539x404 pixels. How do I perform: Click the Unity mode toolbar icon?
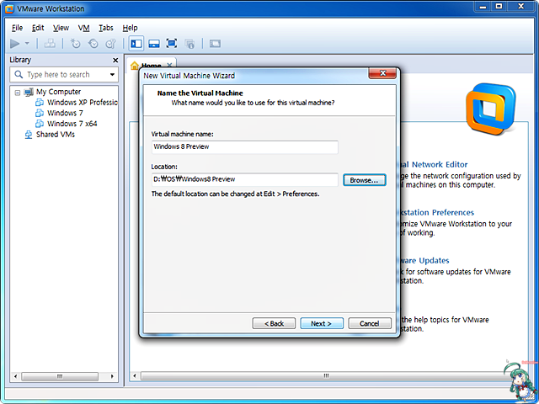click(x=189, y=44)
